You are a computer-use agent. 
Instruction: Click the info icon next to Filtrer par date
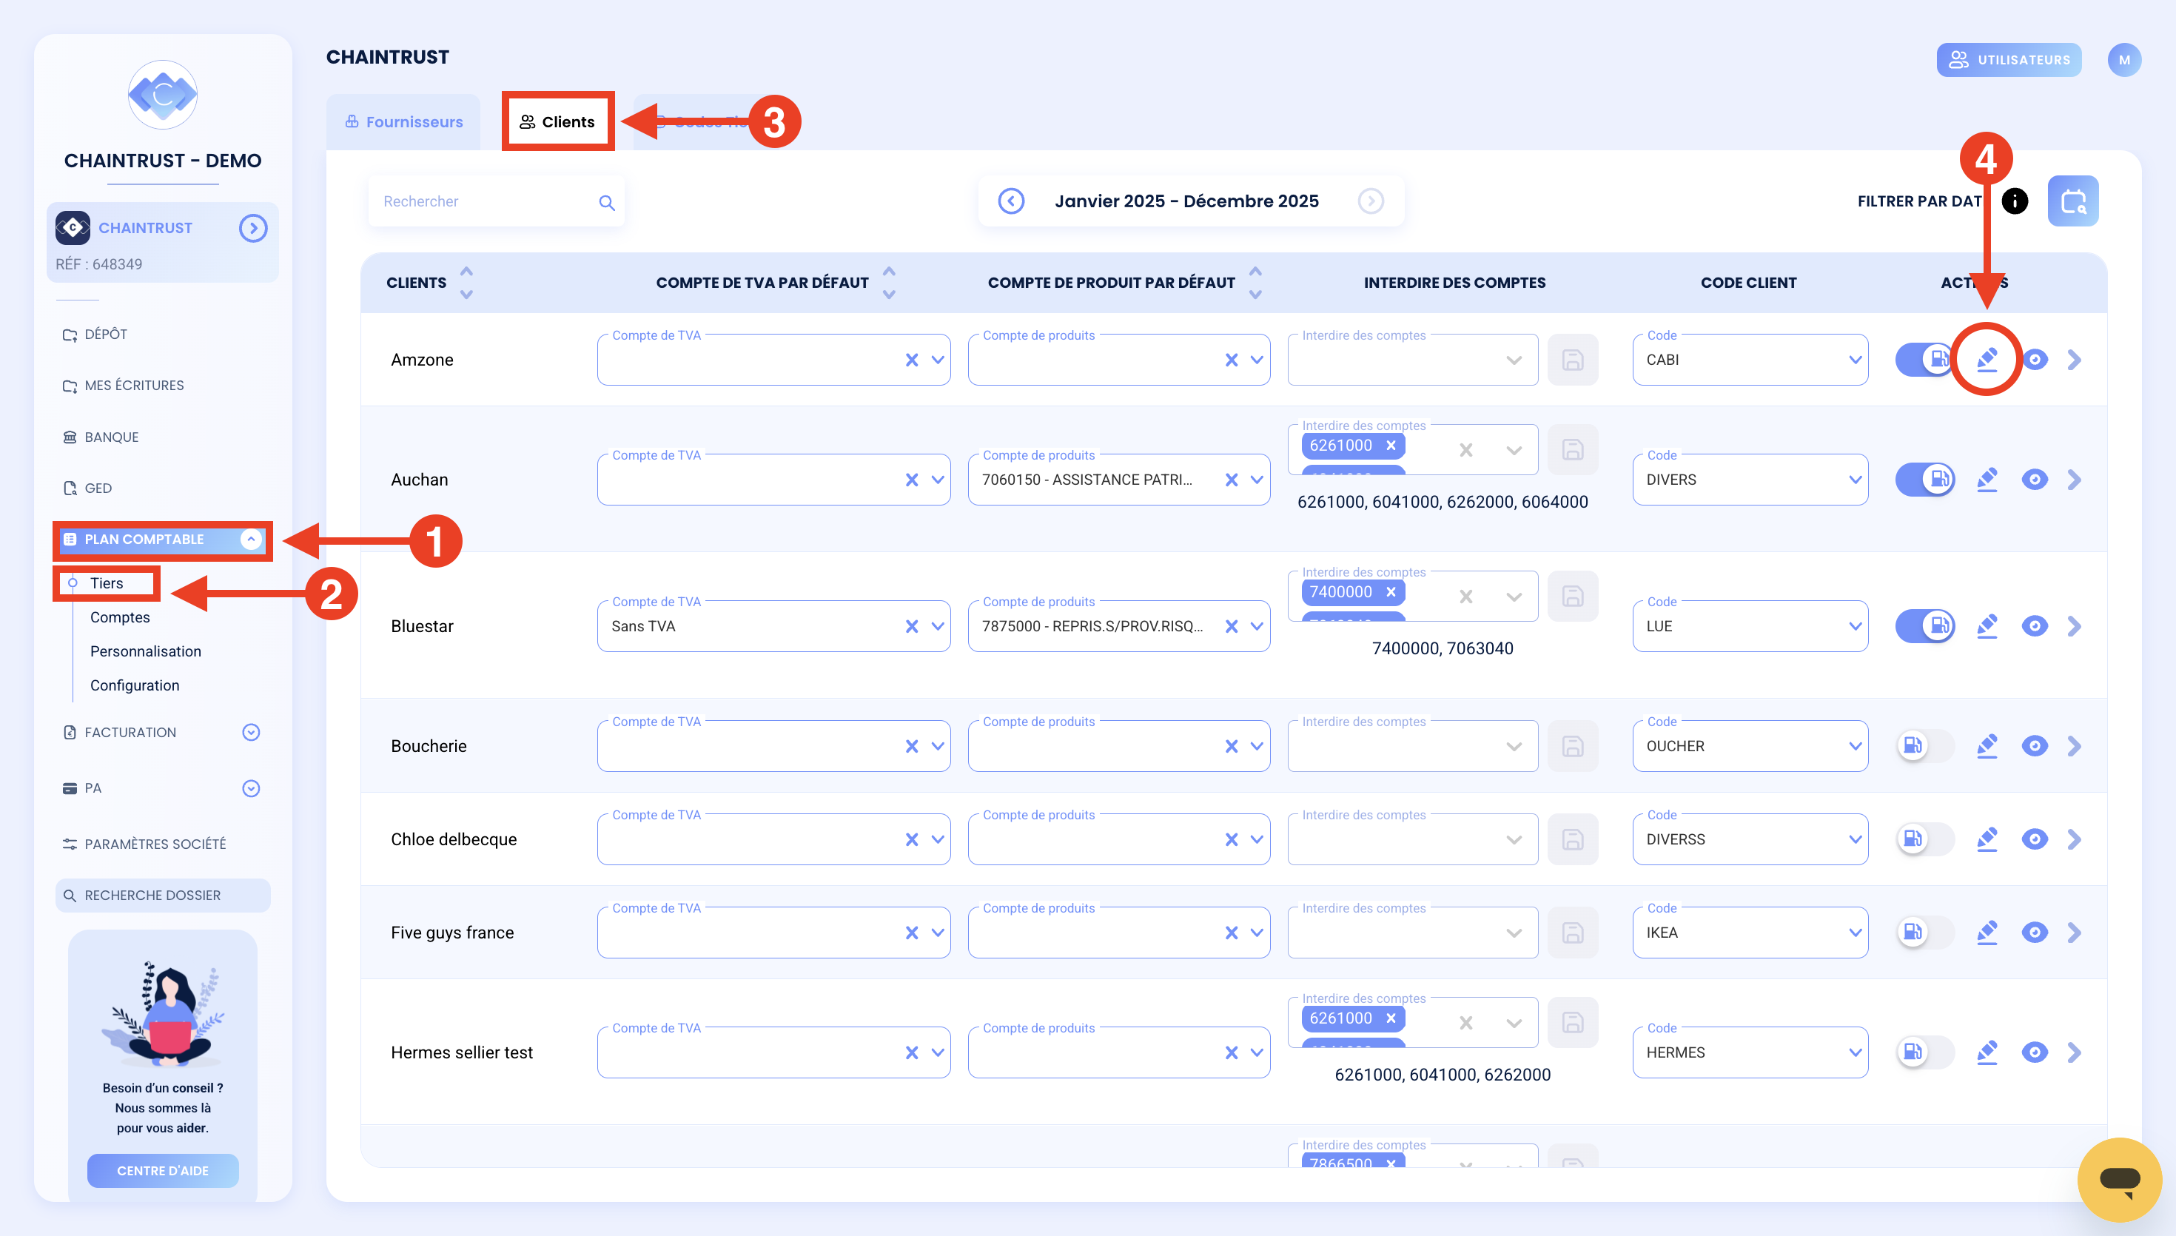click(2015, 201)
